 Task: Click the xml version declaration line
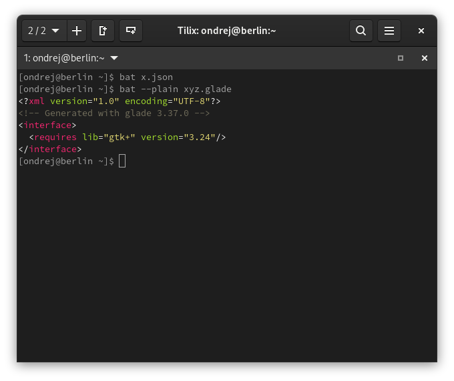(x=120, y=101)
